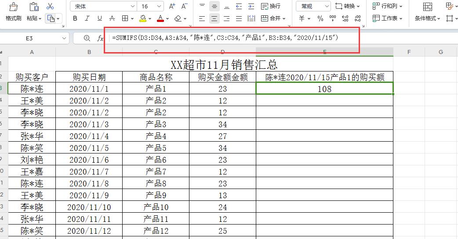
Task: Click the conditional format icon above 条件格式
Action: click(x=427, y=7)
